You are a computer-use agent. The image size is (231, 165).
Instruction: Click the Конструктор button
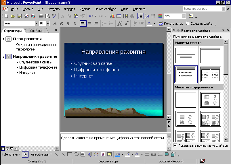coord(171,24)
